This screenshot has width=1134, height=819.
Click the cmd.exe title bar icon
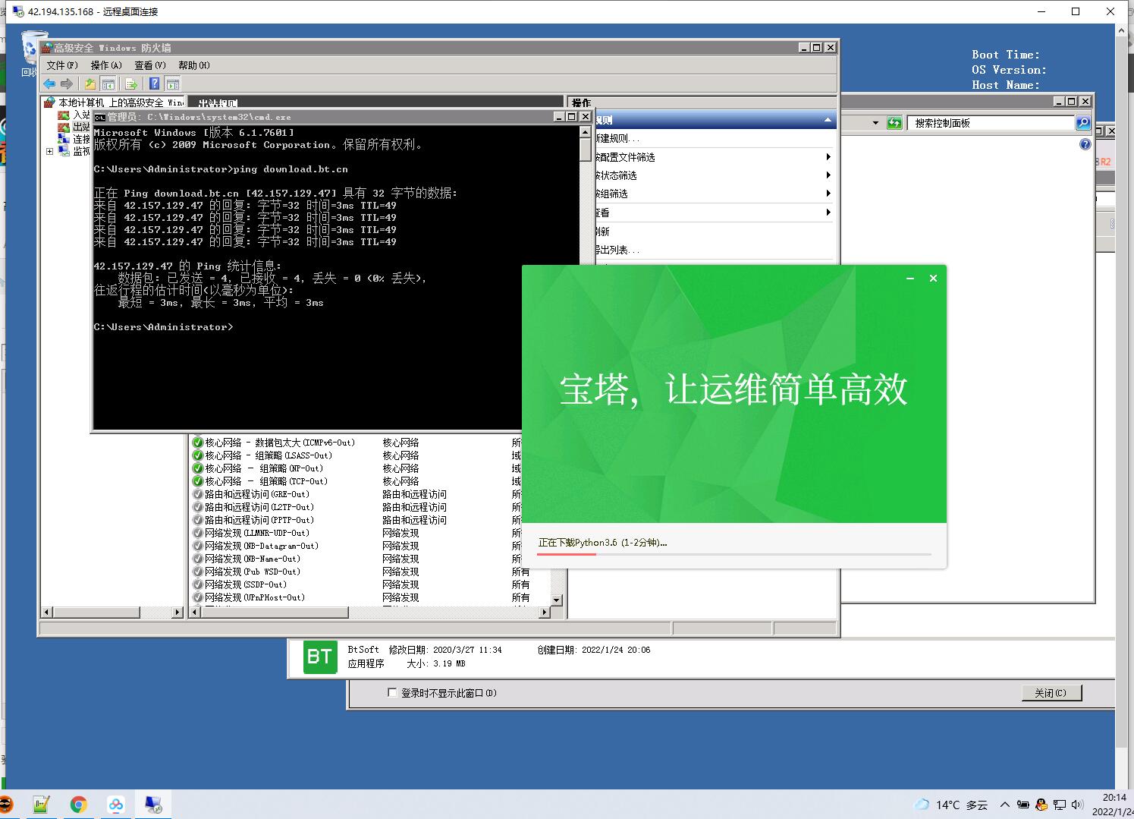100,117
